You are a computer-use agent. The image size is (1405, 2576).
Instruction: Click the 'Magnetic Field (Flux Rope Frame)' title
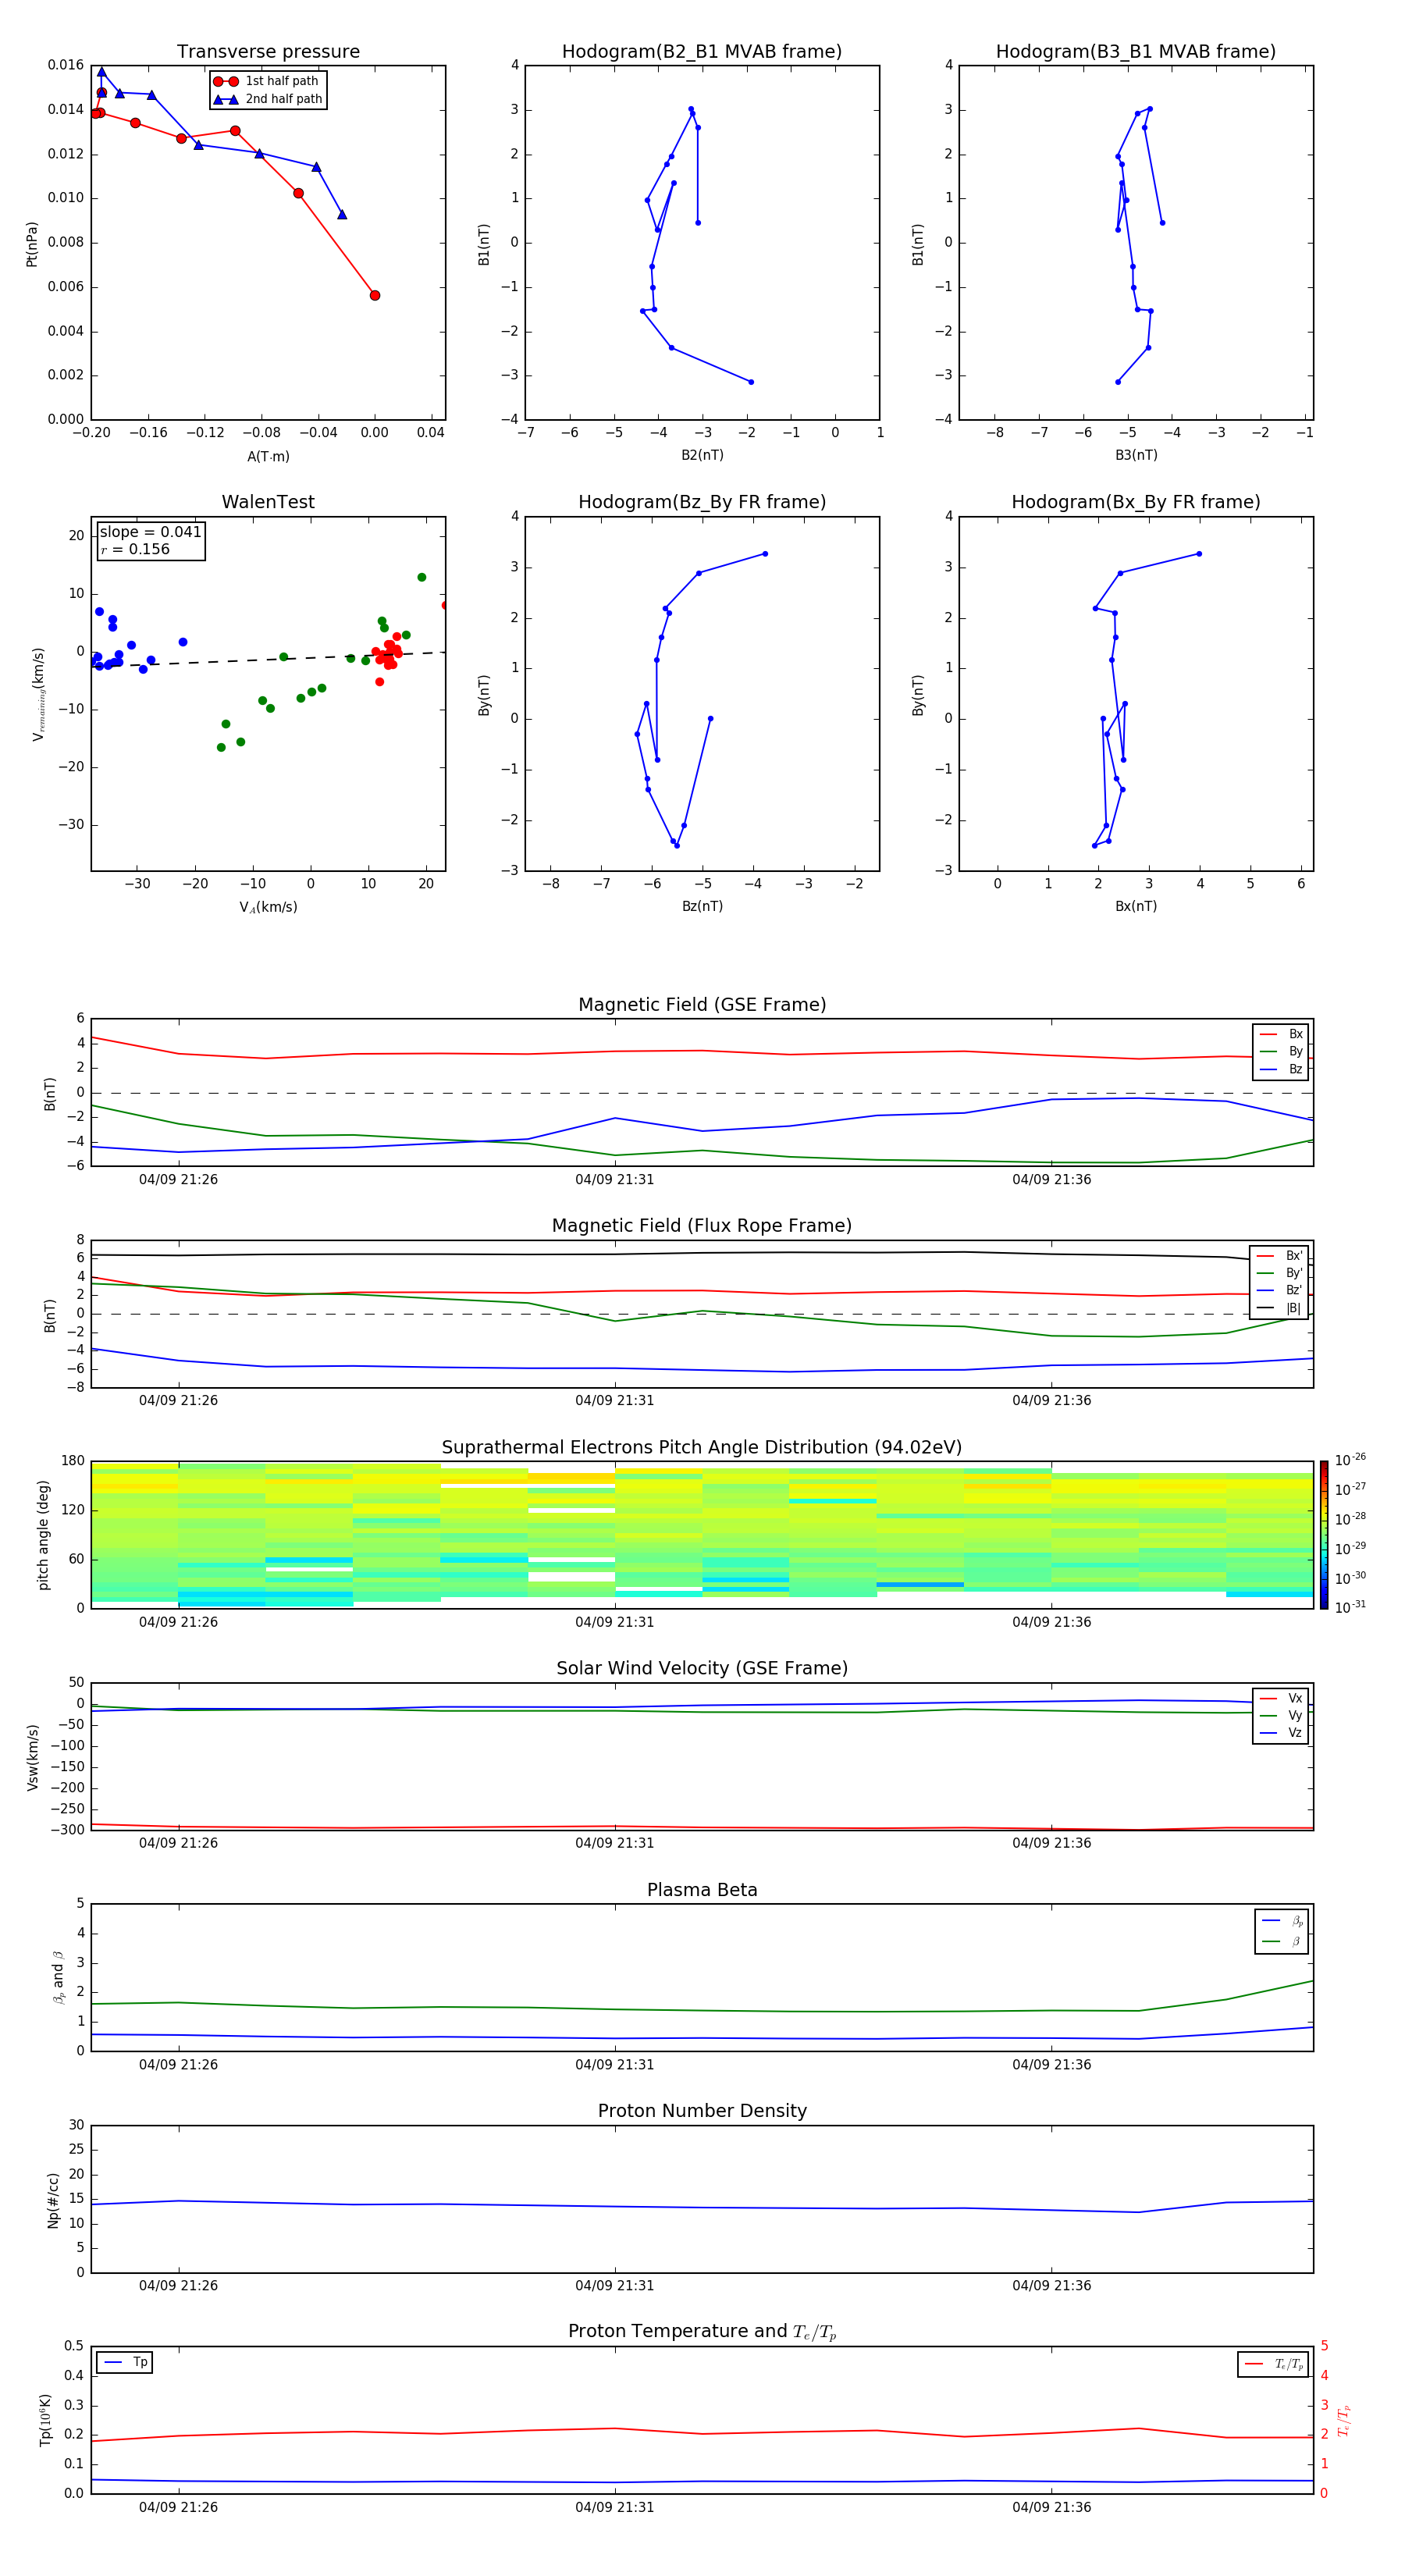coord(702,1226)
